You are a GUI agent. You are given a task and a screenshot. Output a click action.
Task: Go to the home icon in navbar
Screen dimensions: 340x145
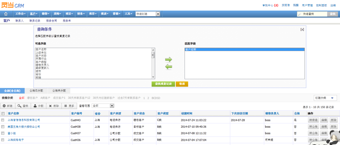coord(6,14)
